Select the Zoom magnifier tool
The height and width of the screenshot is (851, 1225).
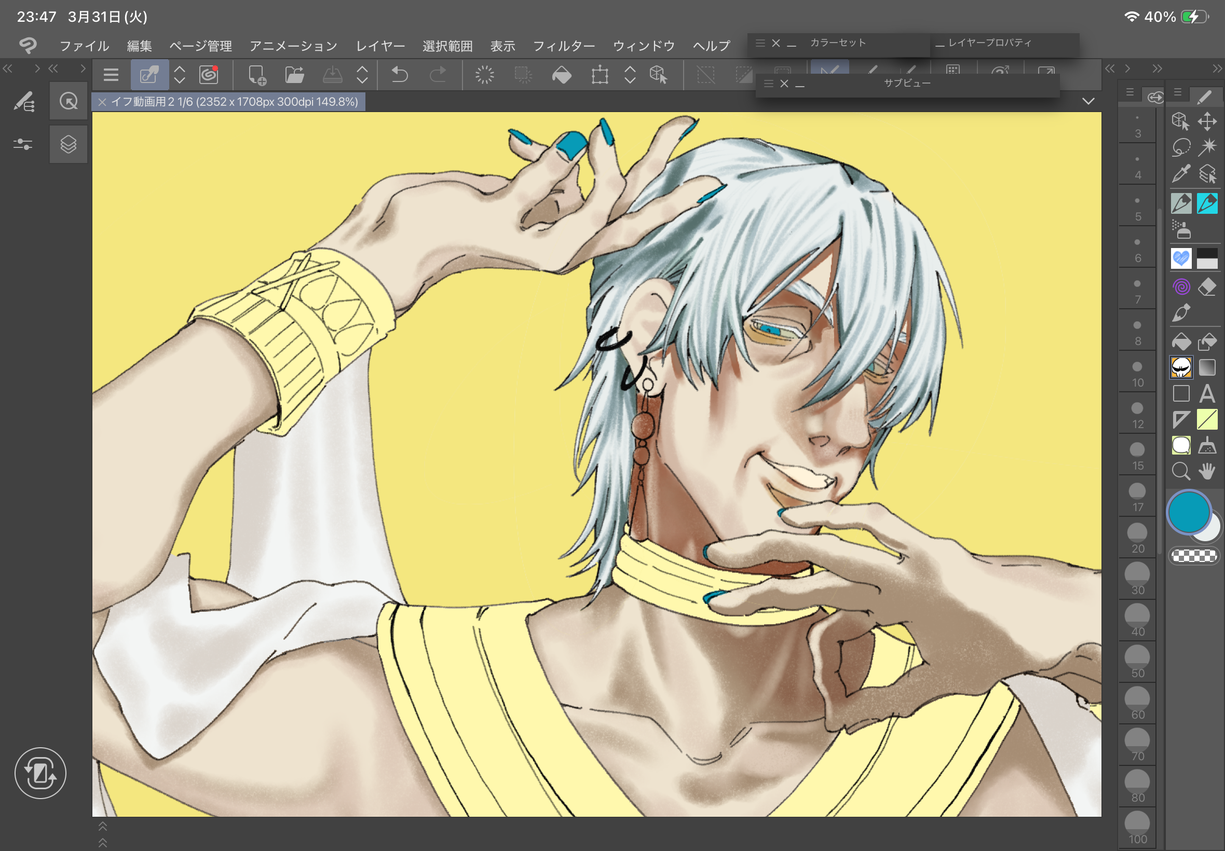[x=1181, y=471]
